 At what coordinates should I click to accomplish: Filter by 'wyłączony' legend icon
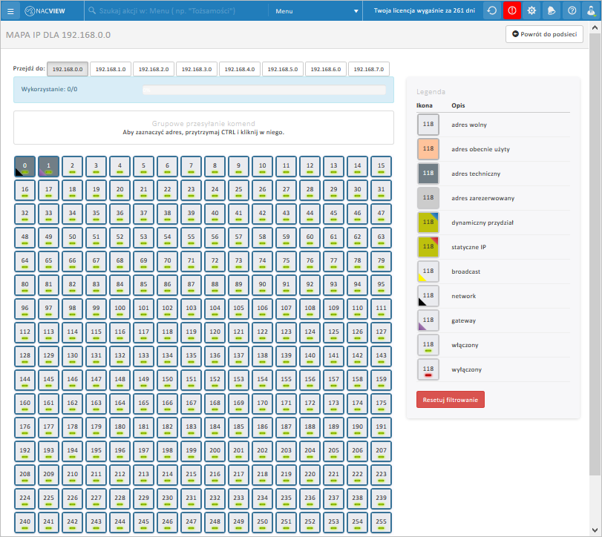point(428,369)
